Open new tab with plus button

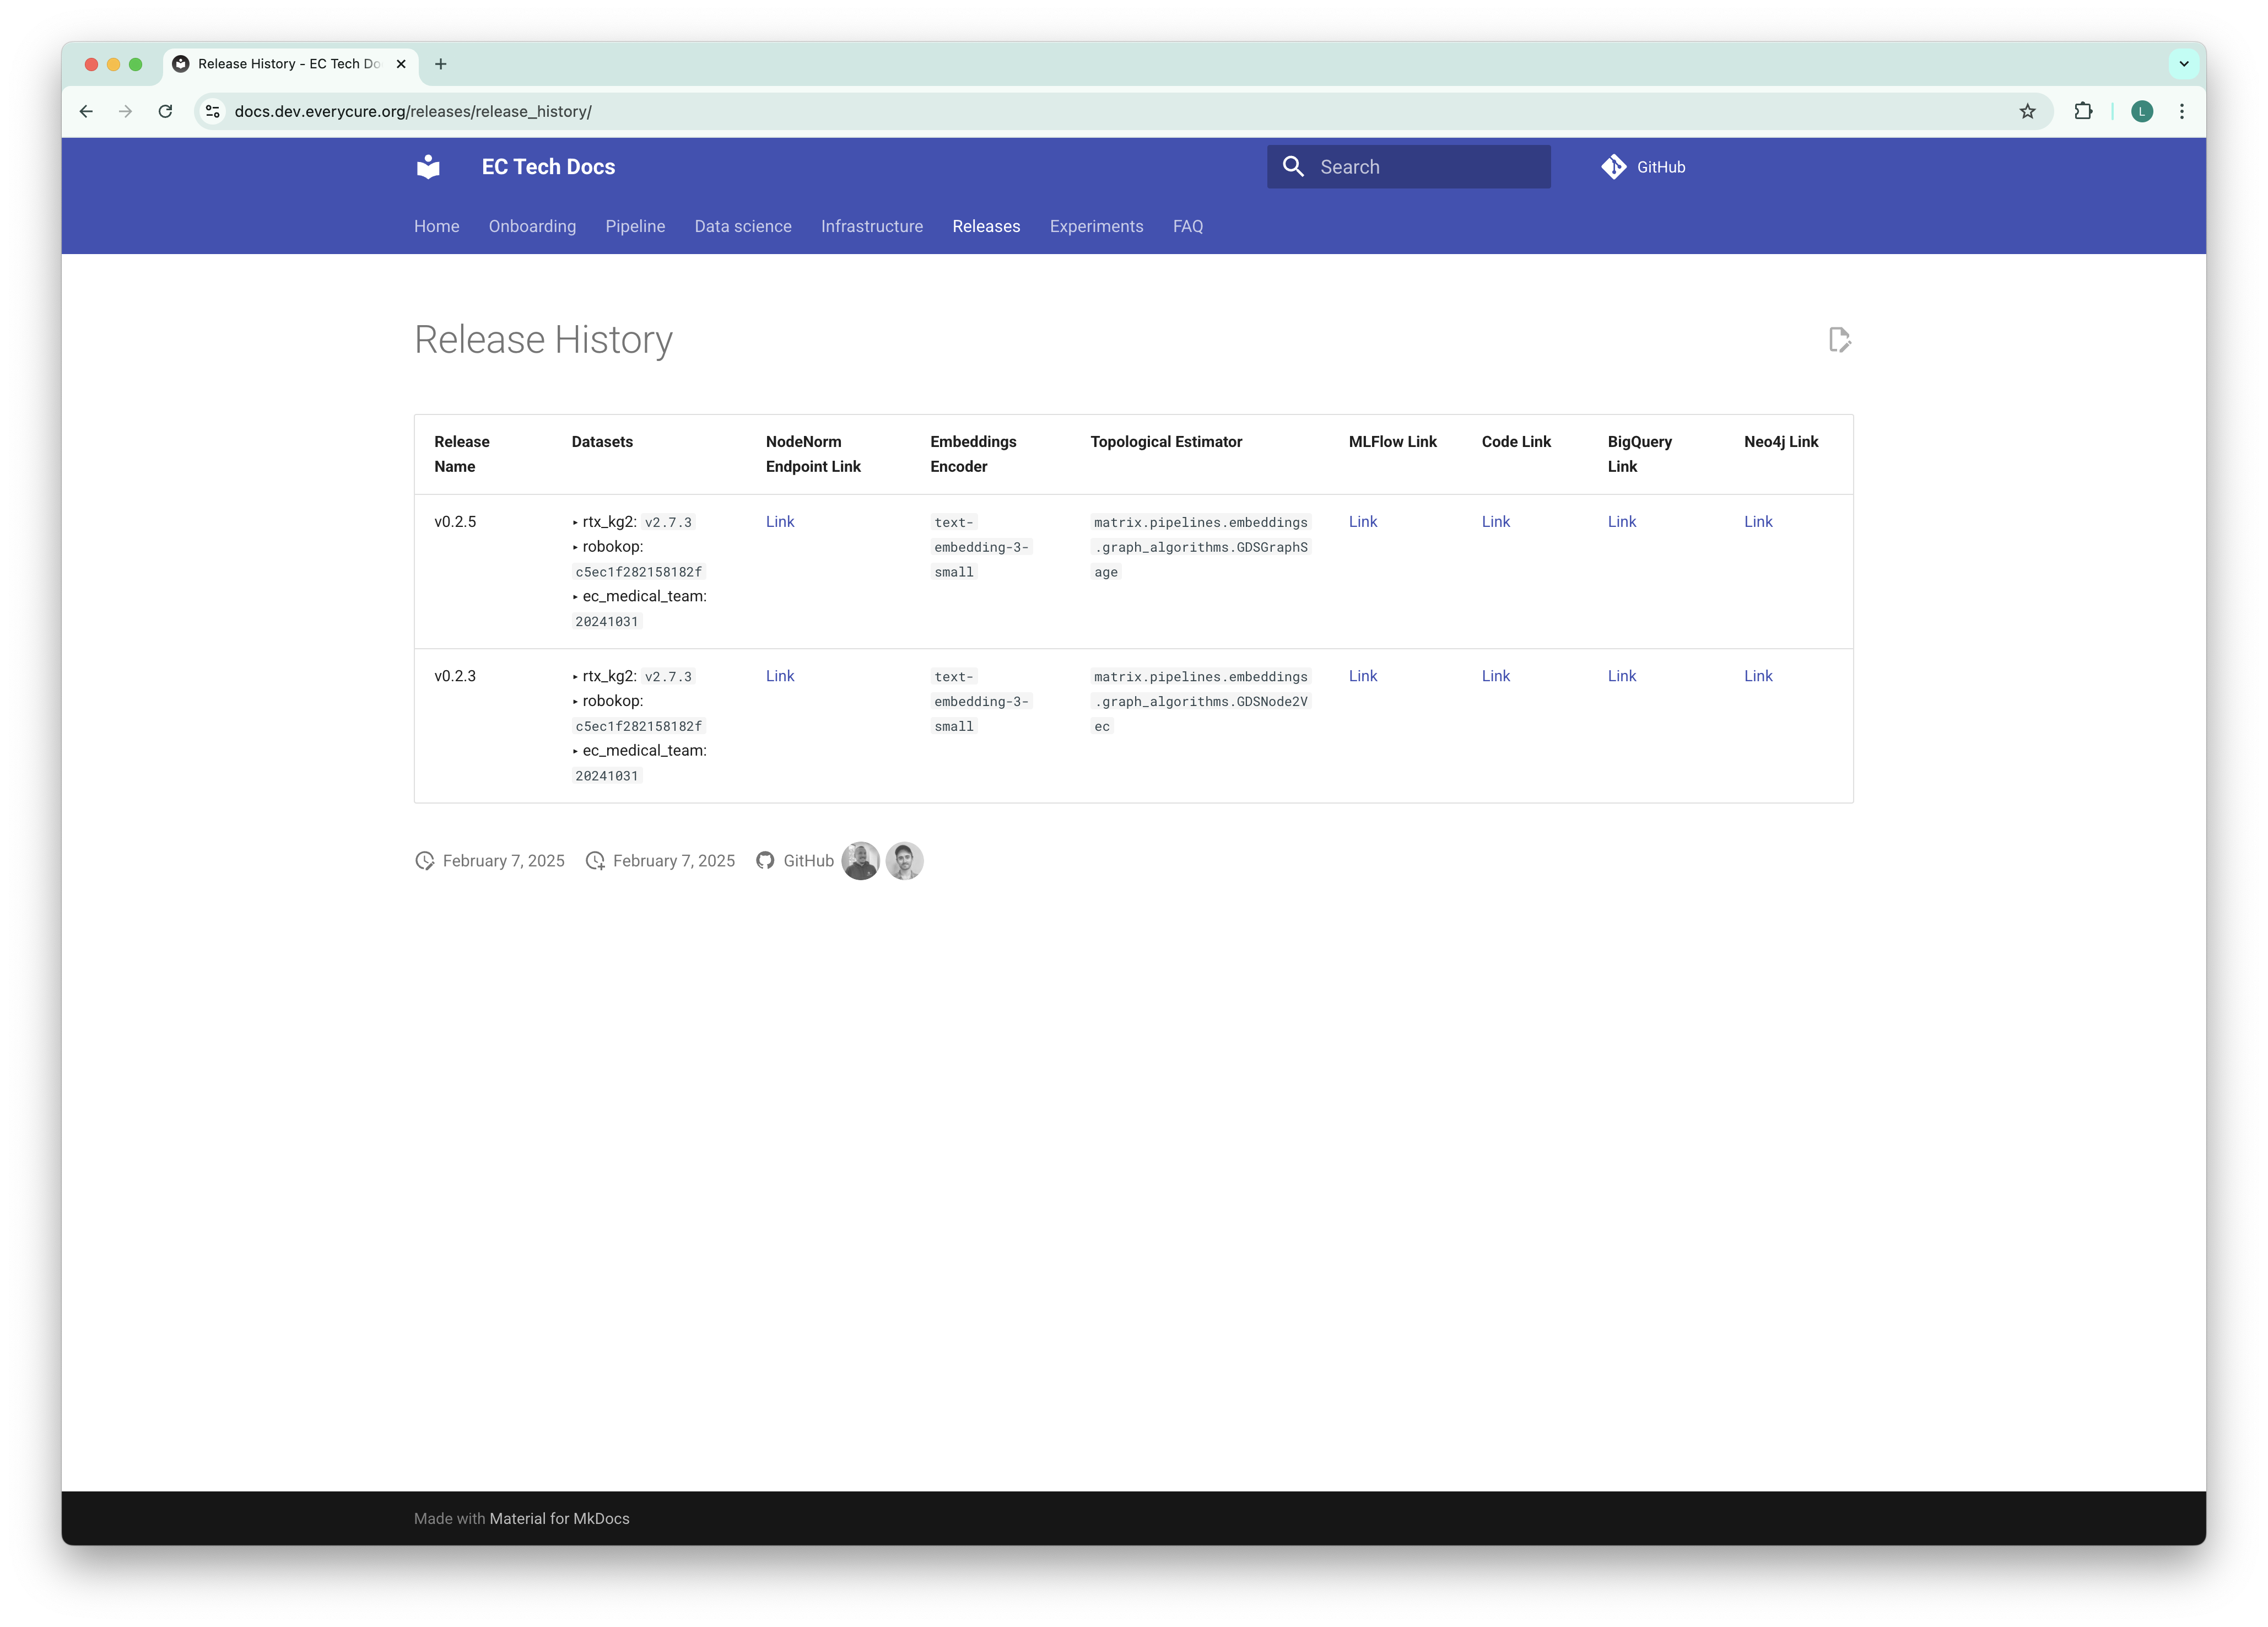click(440, 64)
